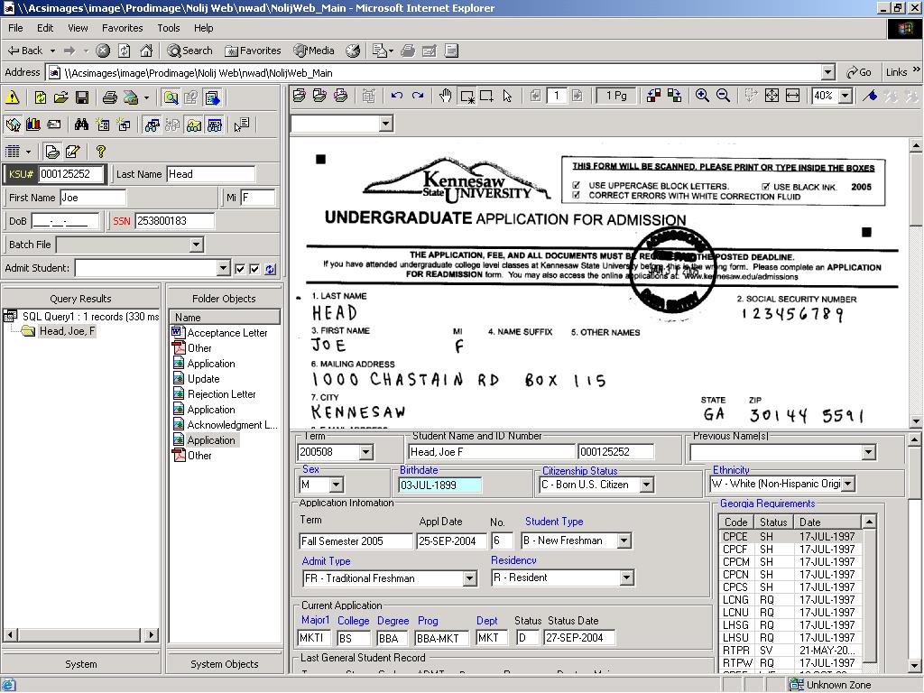Open the View menu
The image size is (924, 693).
pyautogui.click(x=78, y=28)
